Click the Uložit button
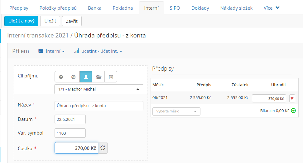This screenshot has height=163, width=303. pos(50,21)
